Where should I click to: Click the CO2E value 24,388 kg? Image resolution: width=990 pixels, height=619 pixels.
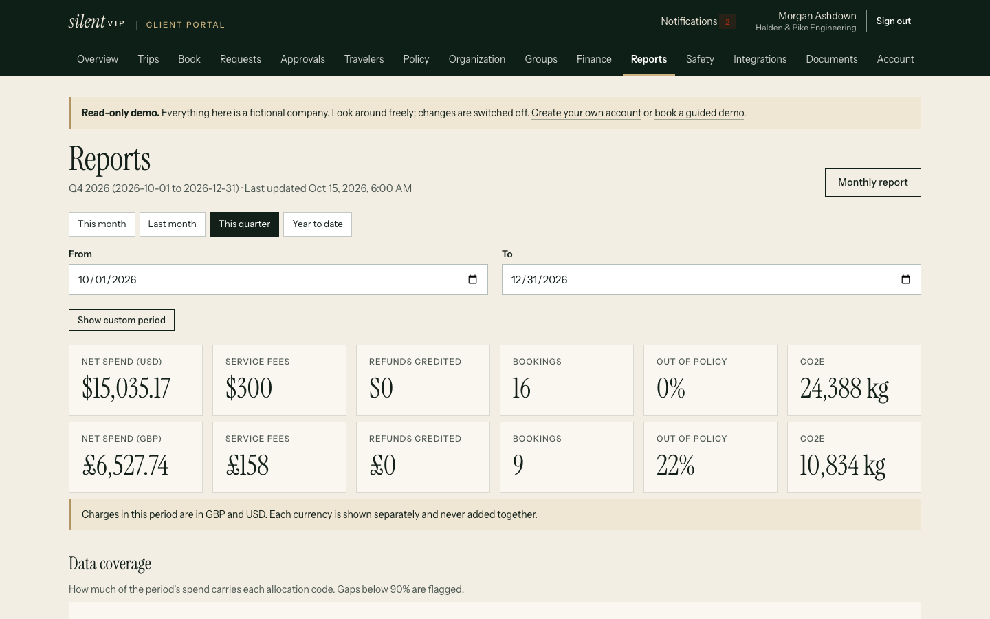[x=844, y=389]
